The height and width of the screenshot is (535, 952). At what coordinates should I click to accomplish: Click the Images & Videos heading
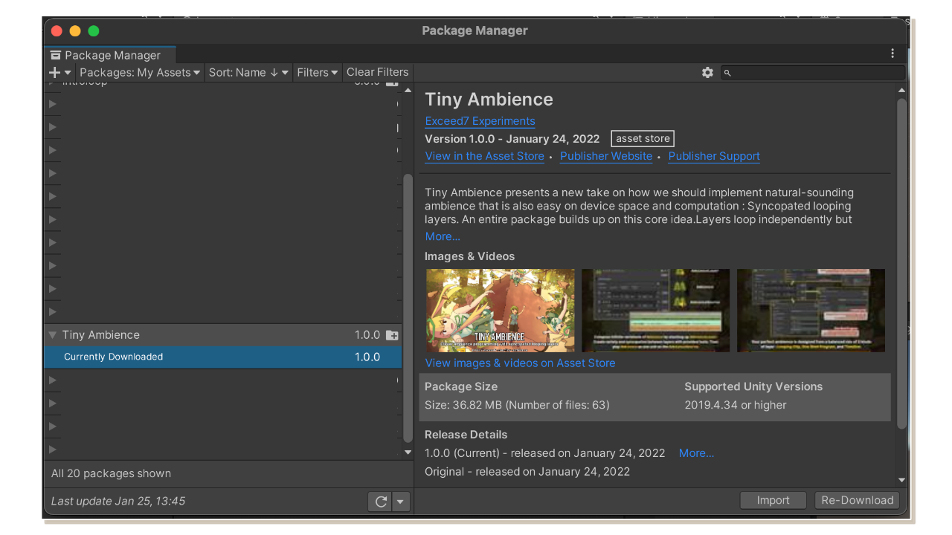[469, 256]
